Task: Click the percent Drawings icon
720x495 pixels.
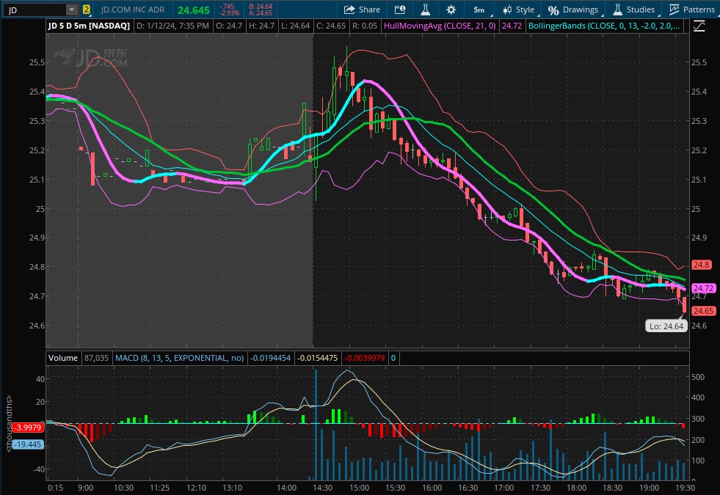Action: (x=553, y=10)
